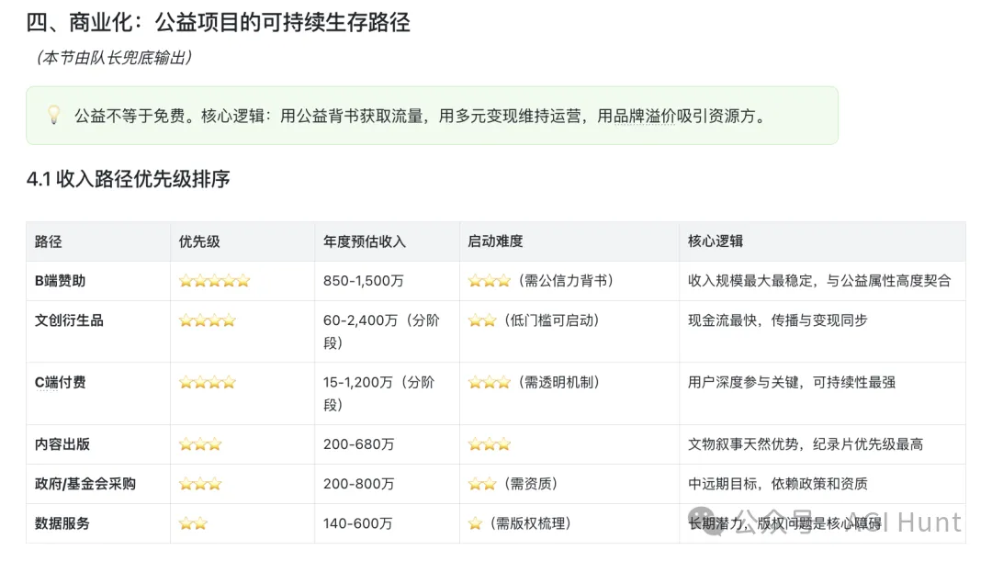
Task: Select the heading 四、商业化 at the top
Action: [220, 22]
